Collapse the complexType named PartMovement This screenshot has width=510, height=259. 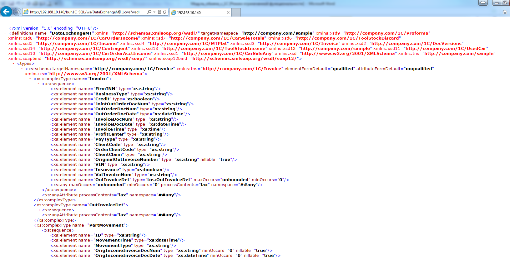30,225
